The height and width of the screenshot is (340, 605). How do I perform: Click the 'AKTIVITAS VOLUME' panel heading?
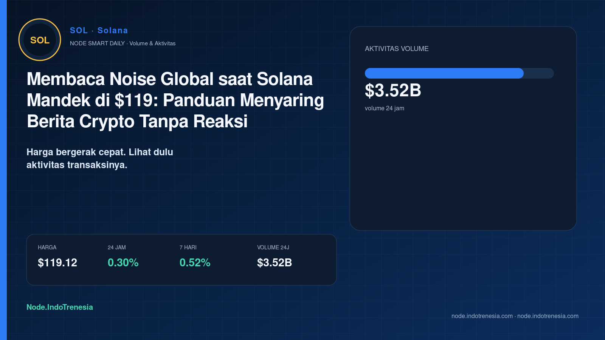pos(397,49)
